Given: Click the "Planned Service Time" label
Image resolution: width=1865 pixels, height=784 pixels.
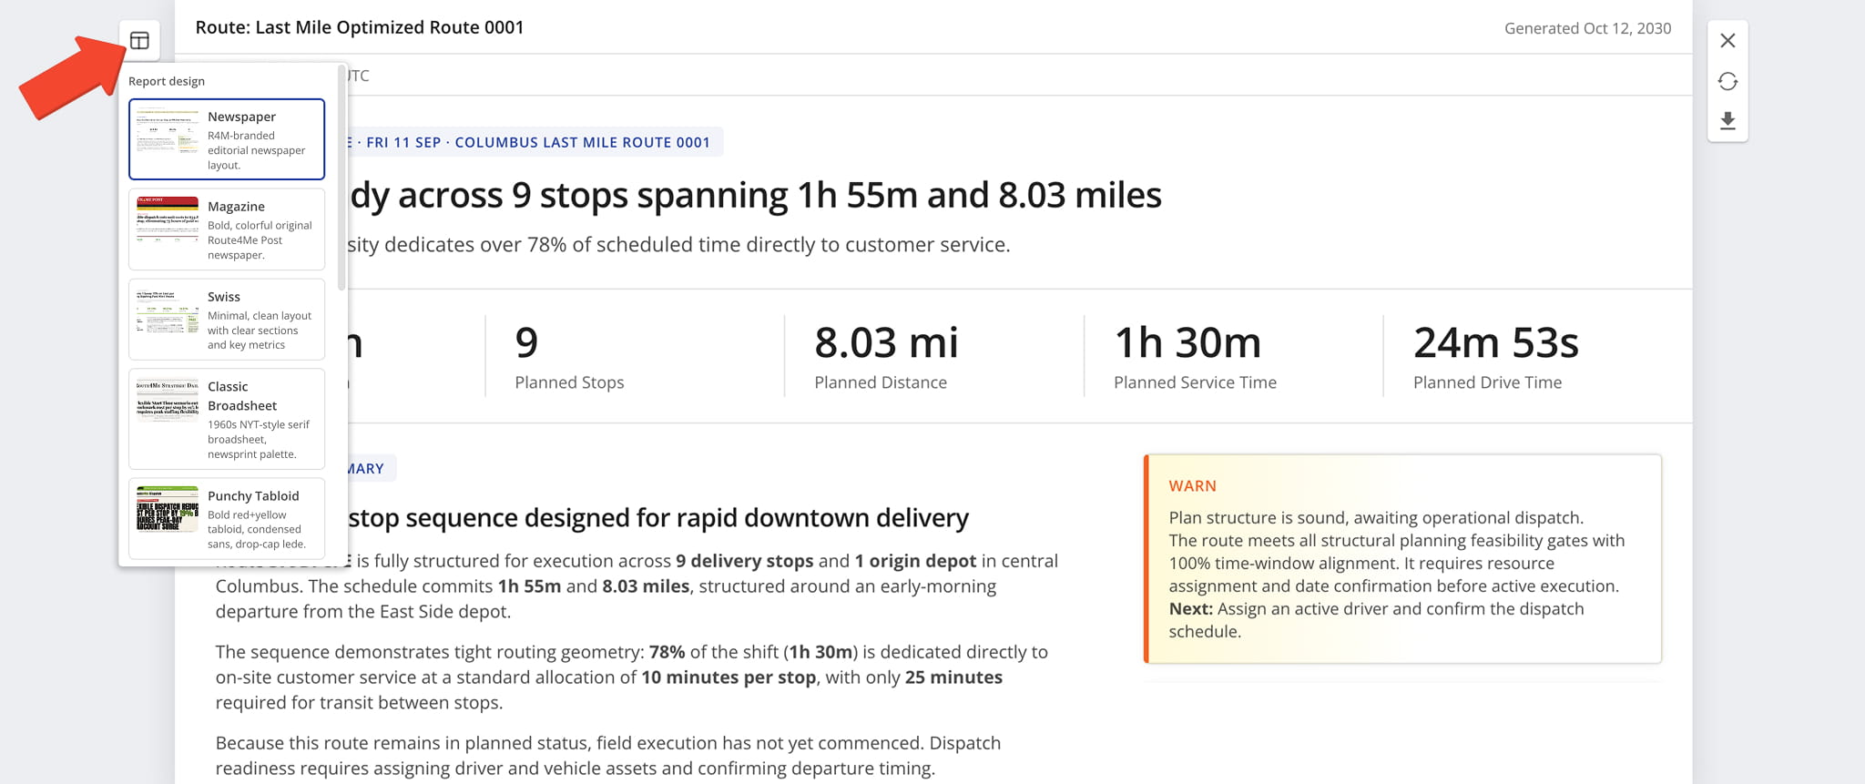Looking at the screenshot, I should [1195, 382].
